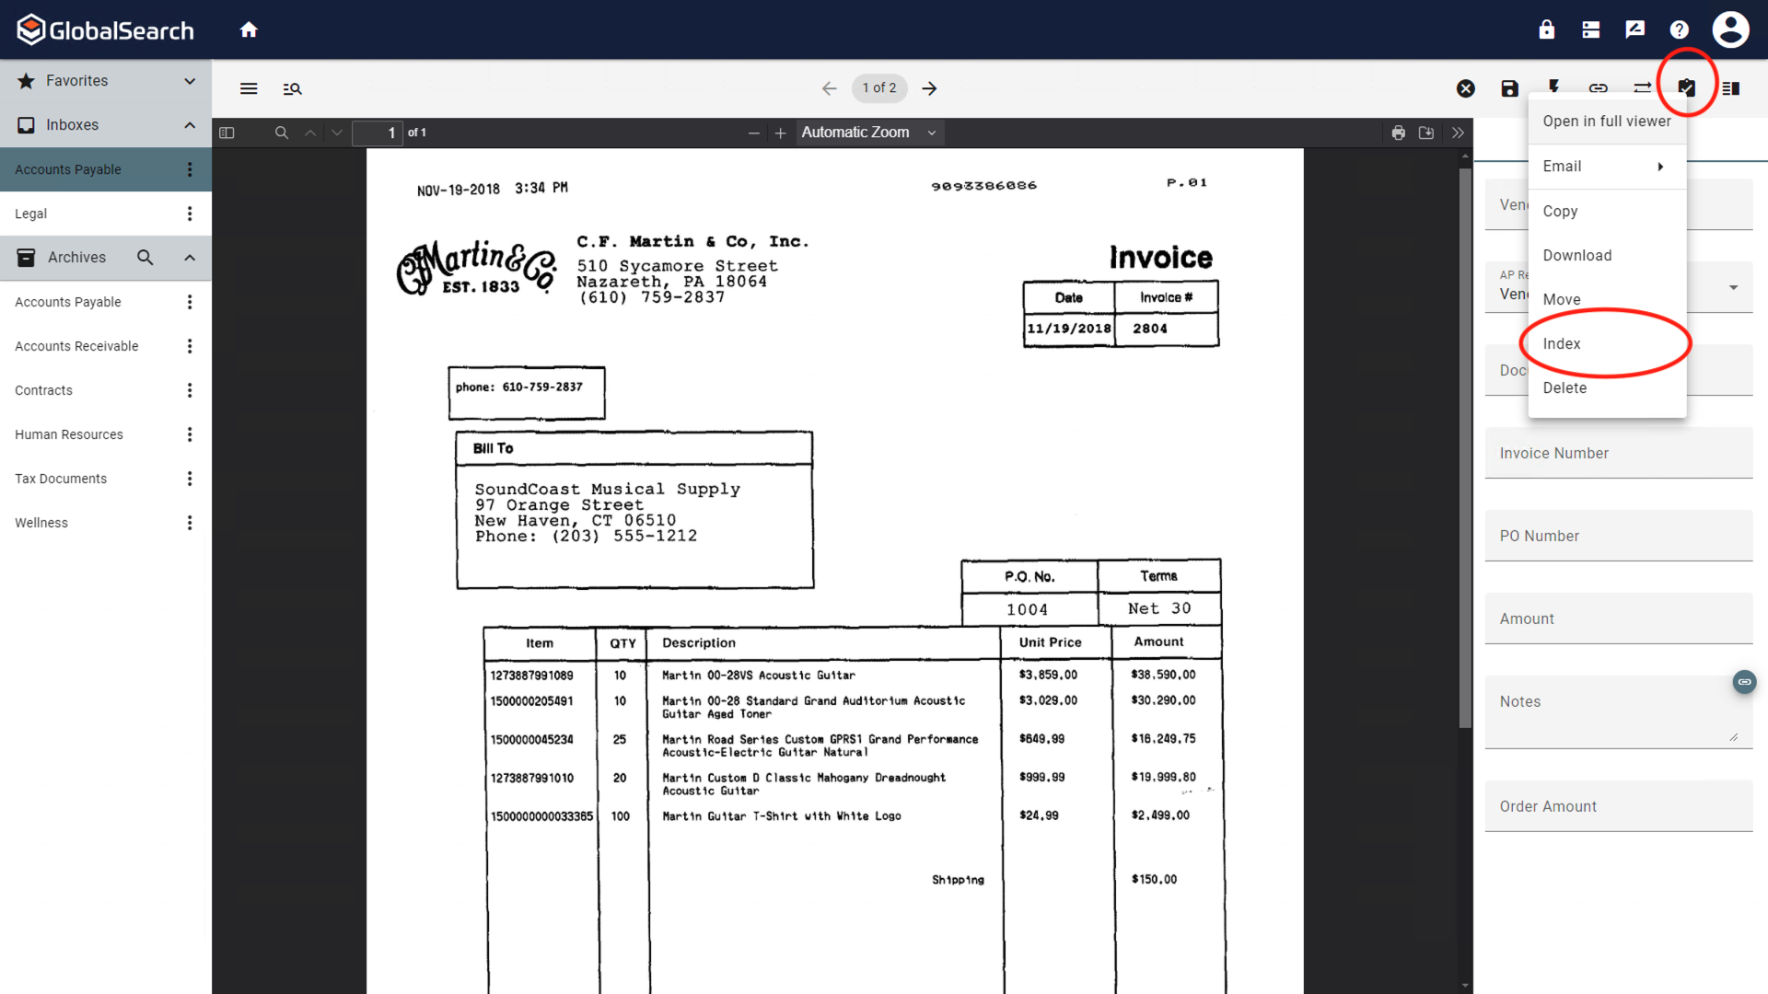Click the link/chain icon in viewer toolbar
The height and width of the screenshot is (994, 1768).
(1598, 87)
